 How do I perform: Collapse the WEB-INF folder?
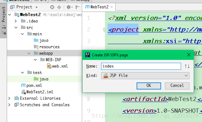pyautogui.click(x=35, y=60)
